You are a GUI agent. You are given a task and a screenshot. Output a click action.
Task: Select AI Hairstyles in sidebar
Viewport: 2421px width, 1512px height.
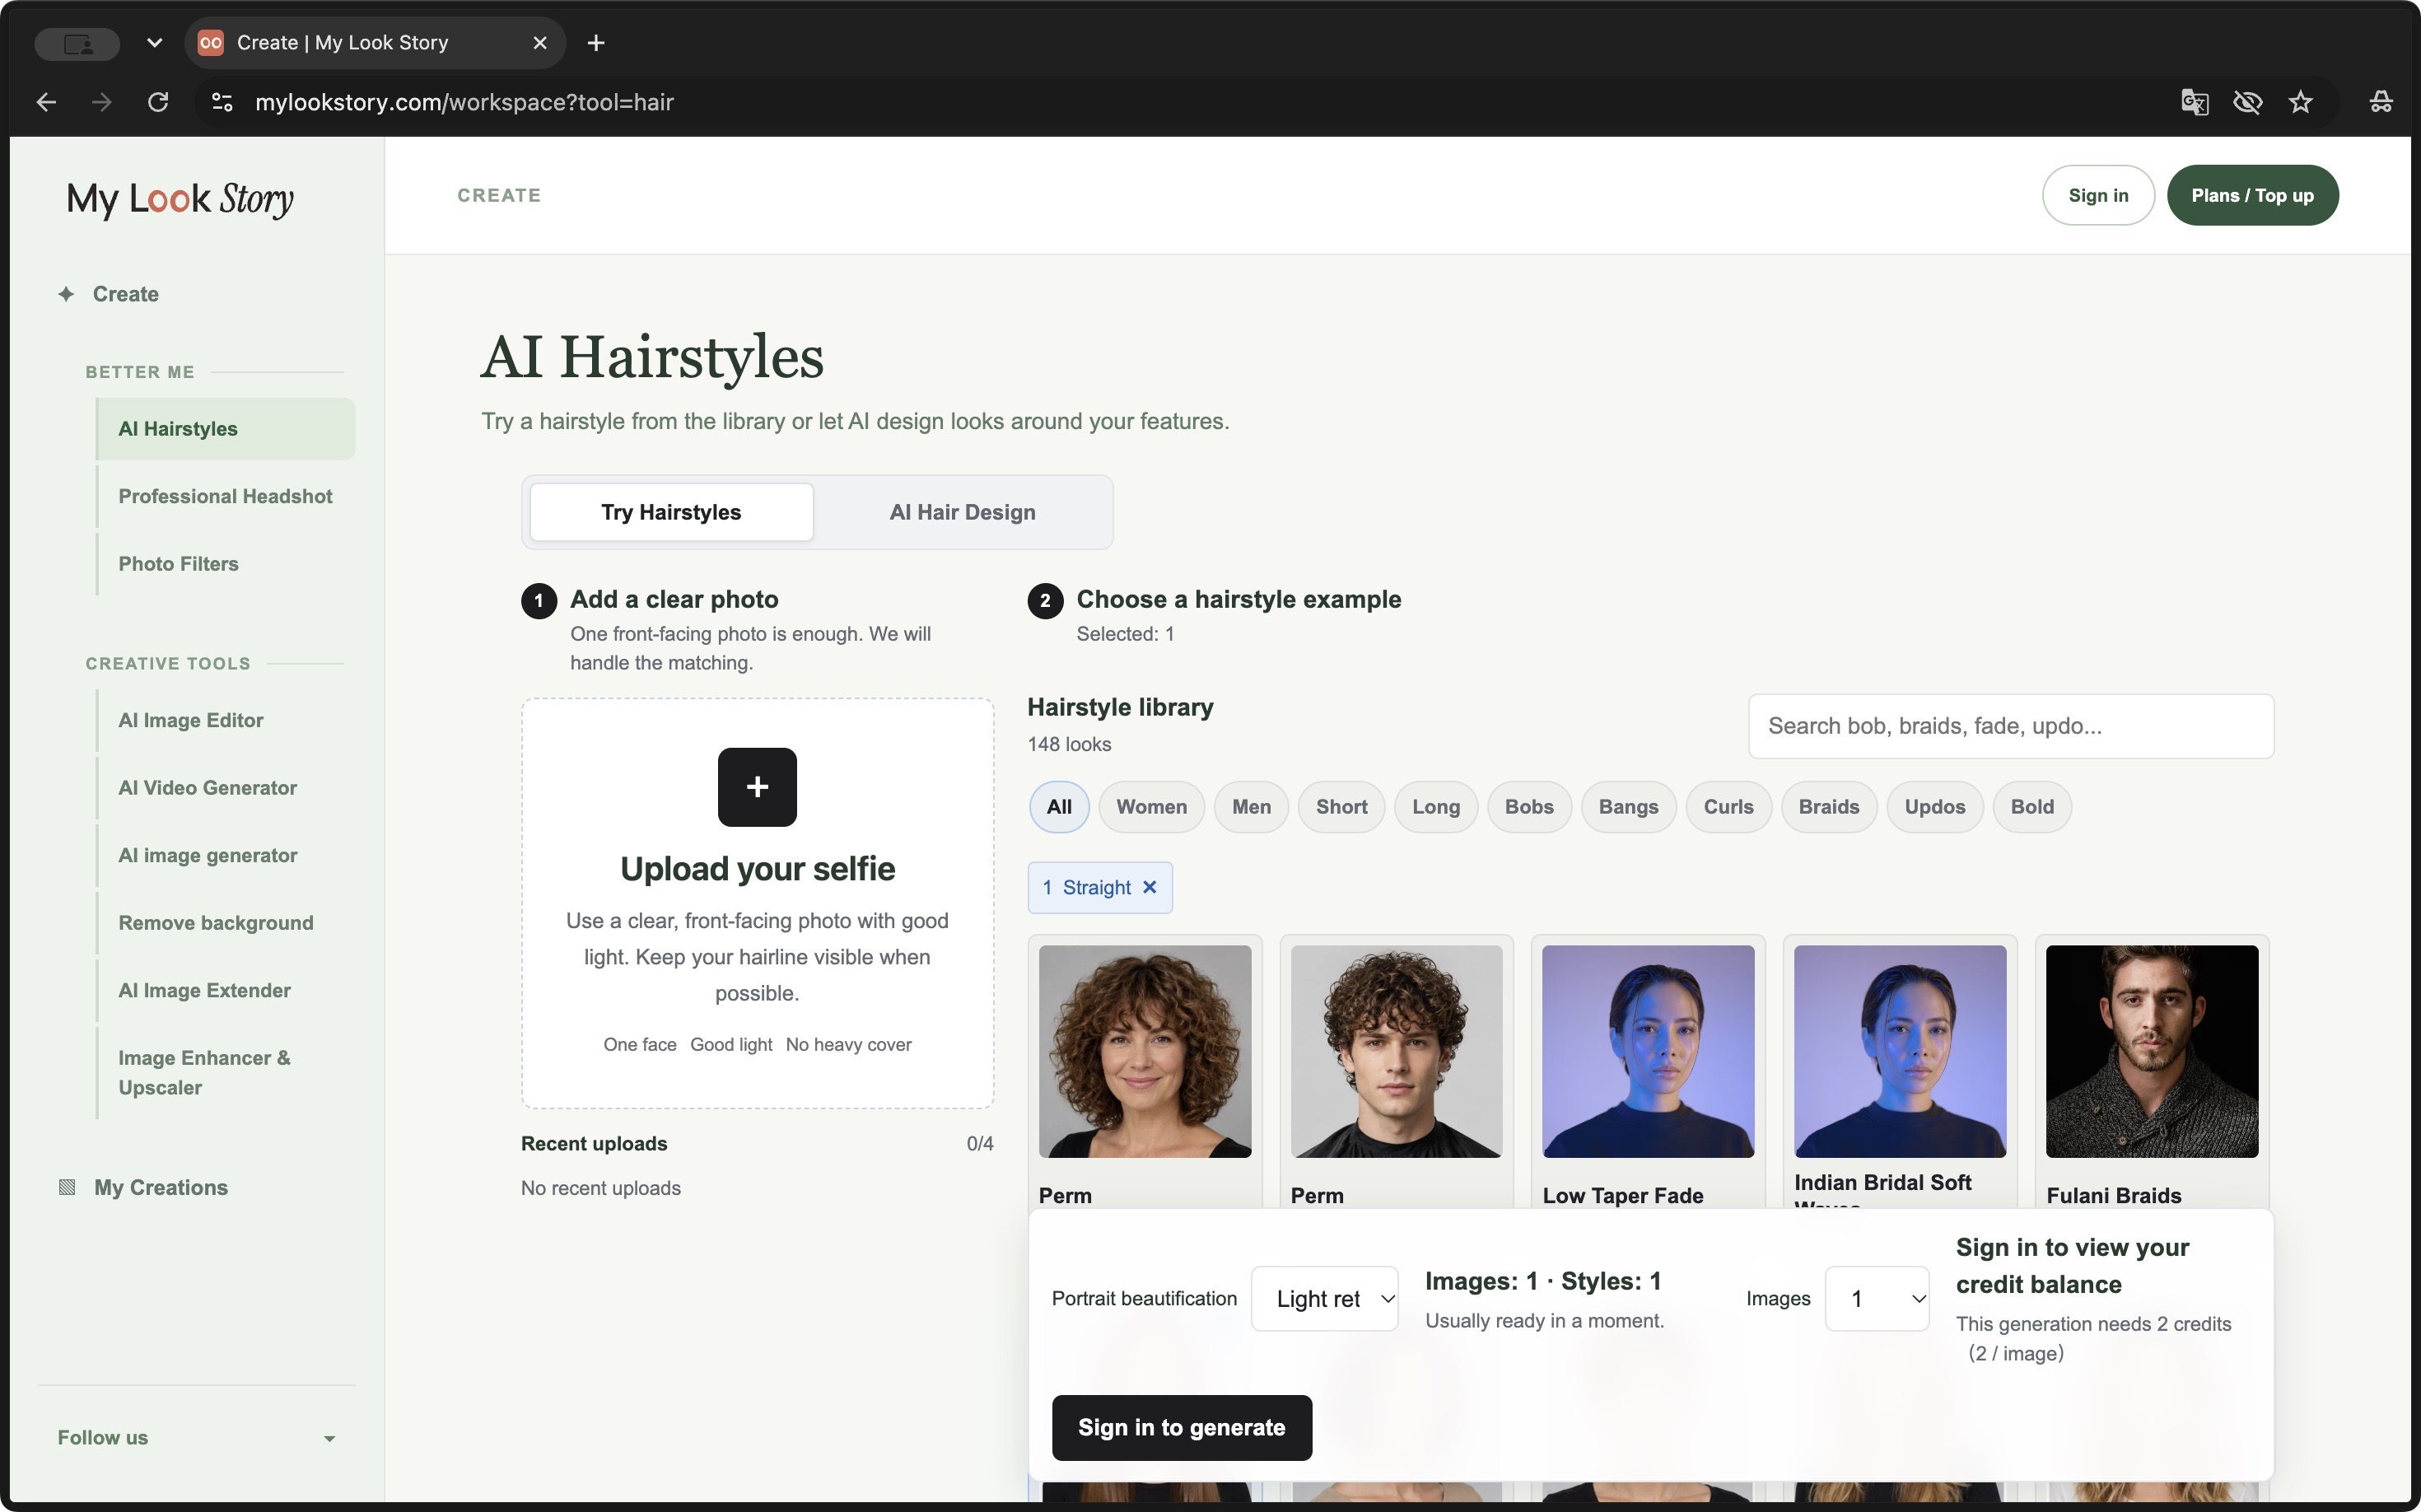point(226,429)
